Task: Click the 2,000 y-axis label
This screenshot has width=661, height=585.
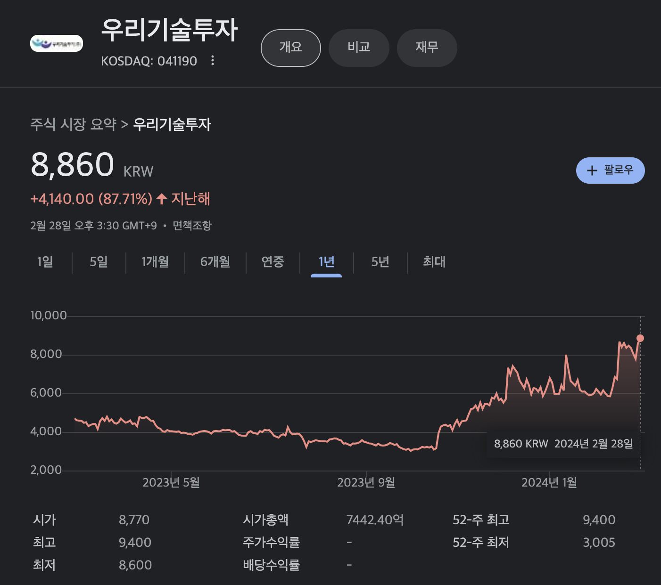Action: pos(46,470)
